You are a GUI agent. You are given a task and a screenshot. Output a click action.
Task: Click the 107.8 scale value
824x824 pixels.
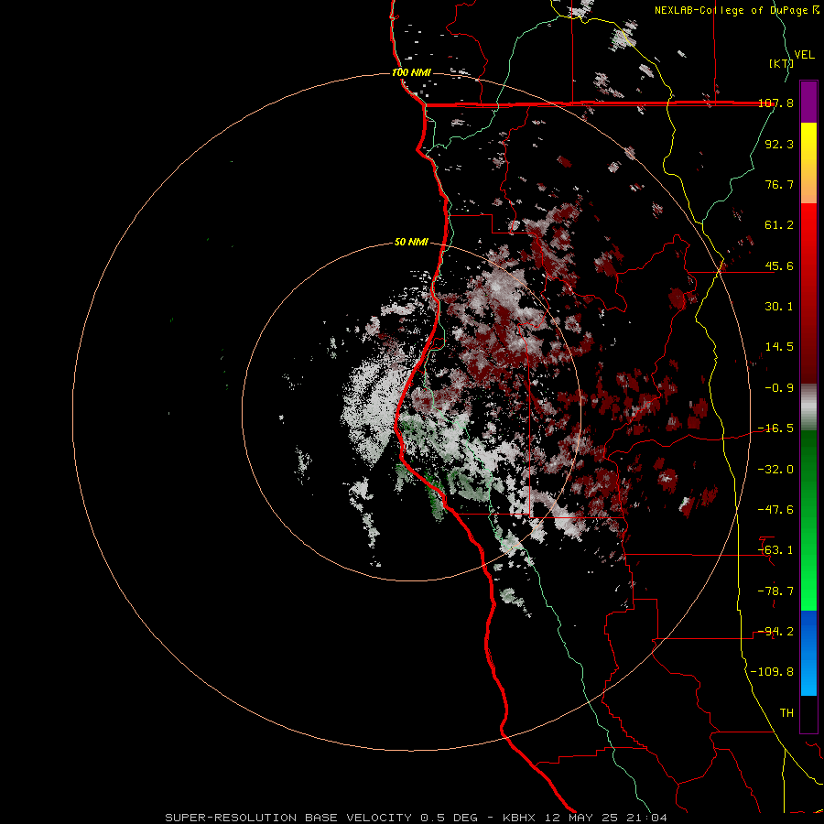pyautogui.click(x=775, y=103)
